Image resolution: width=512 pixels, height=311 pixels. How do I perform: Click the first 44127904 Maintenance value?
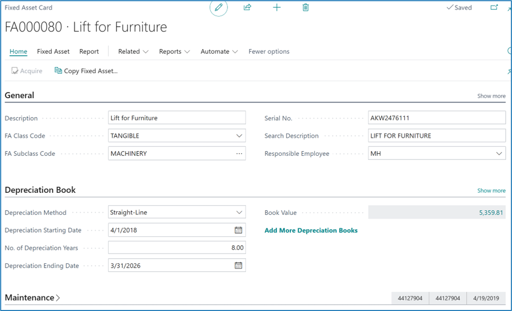410,298
